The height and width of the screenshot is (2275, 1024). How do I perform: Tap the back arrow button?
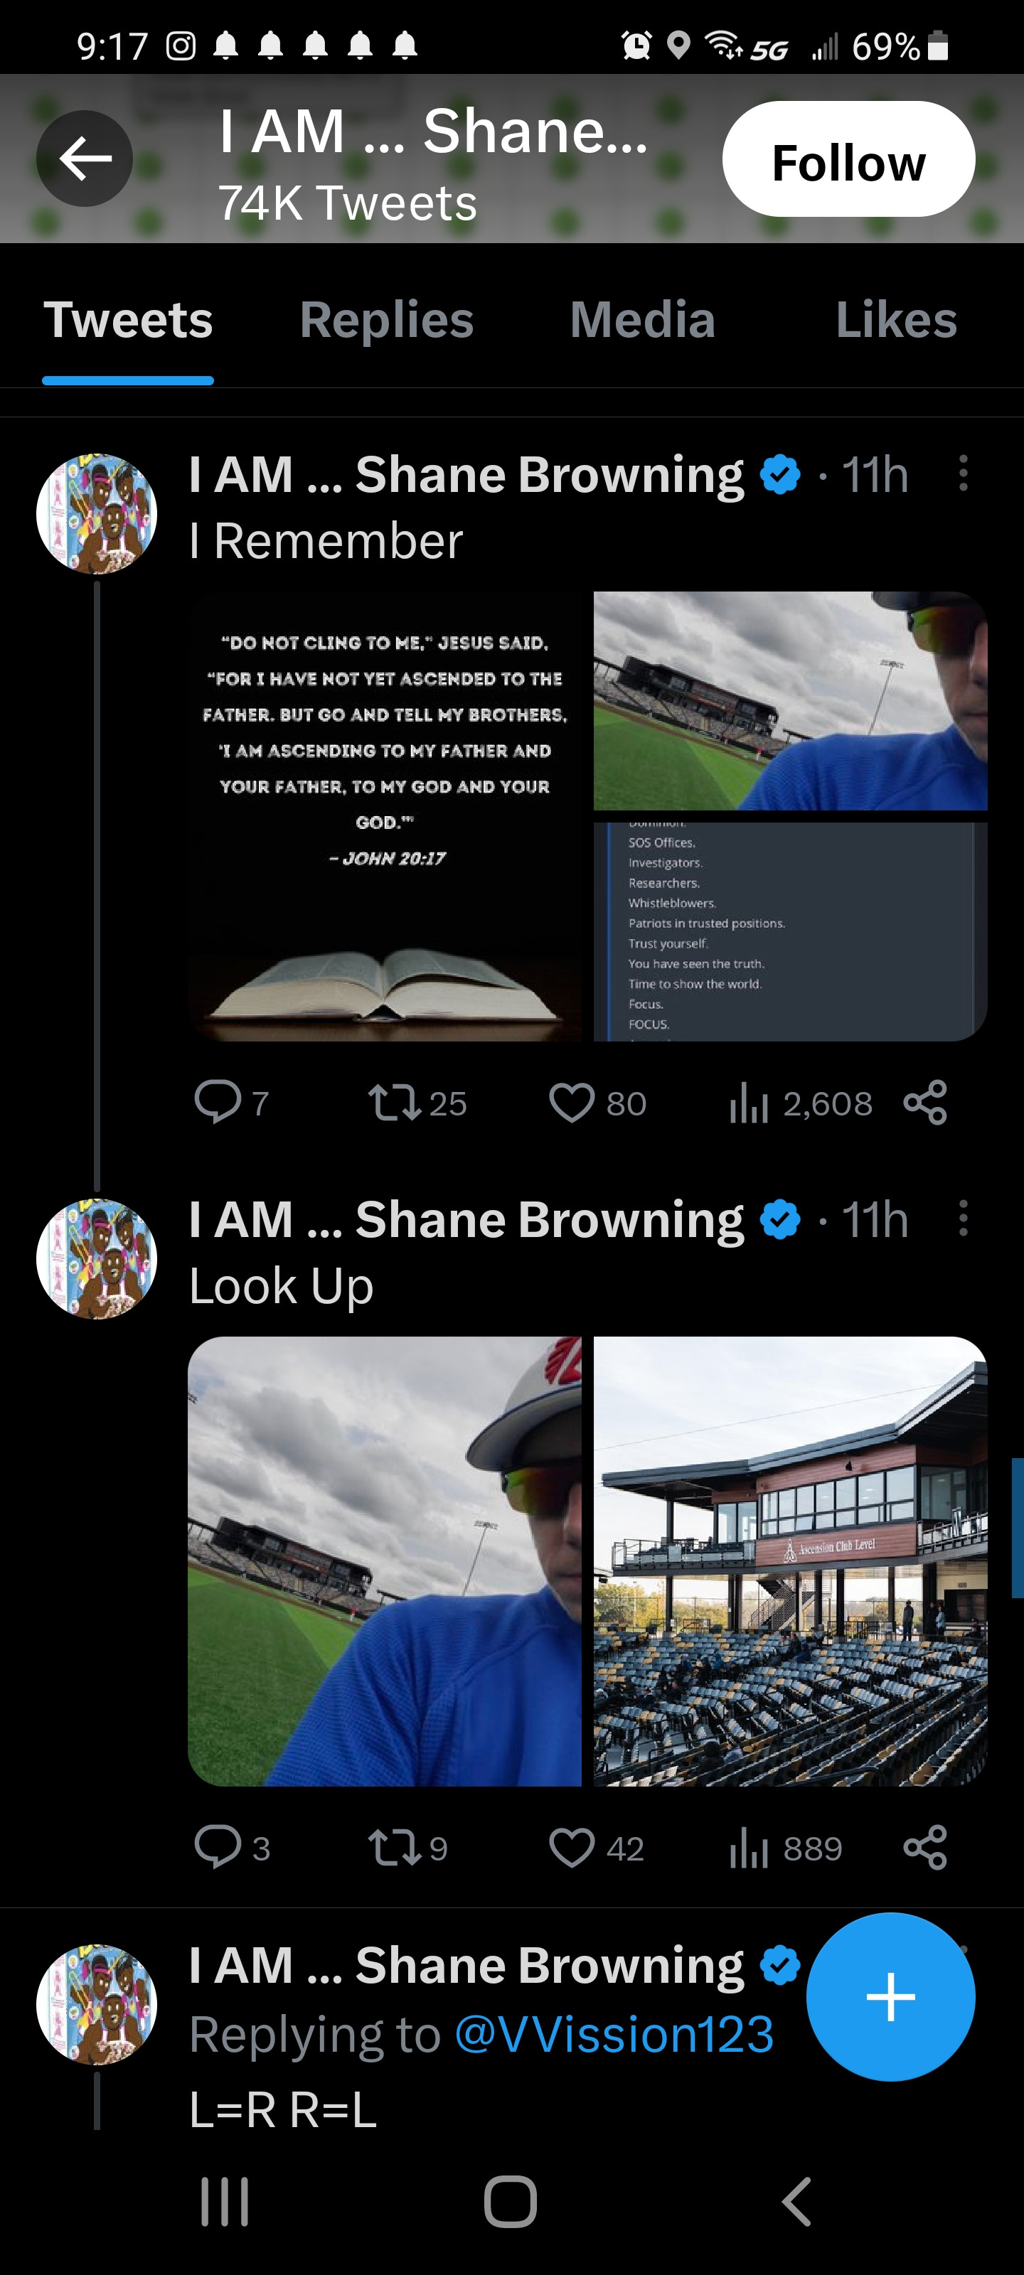click(x=85, y=159)
